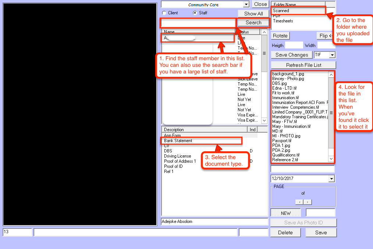Select the Scanned folder
The height and width of the screenshot is (249, 373).
coord(281,11)
